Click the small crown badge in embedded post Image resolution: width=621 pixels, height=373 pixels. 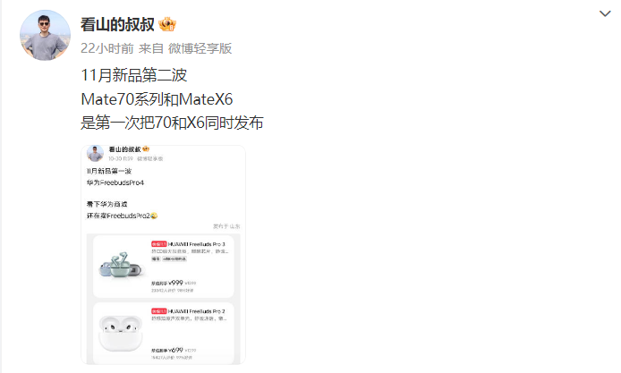(x=146, y=149)
